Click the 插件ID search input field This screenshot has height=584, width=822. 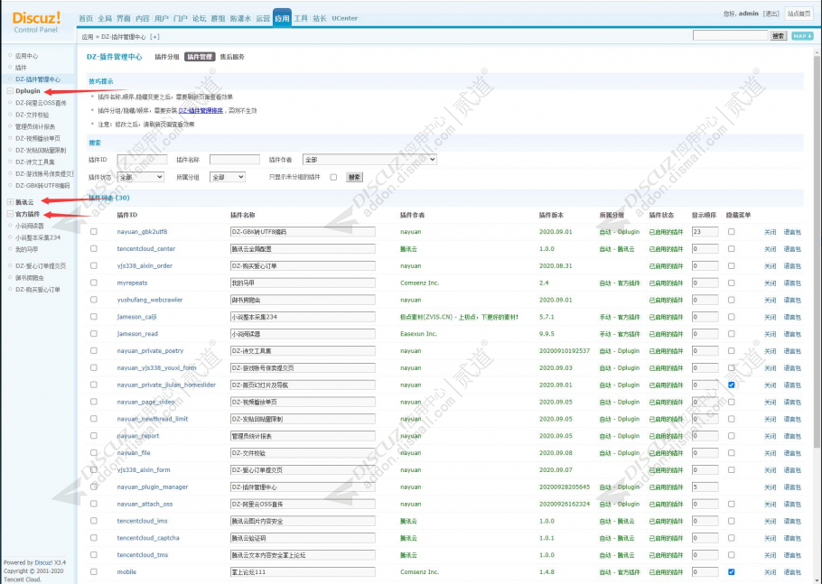(x=142, y=160)
